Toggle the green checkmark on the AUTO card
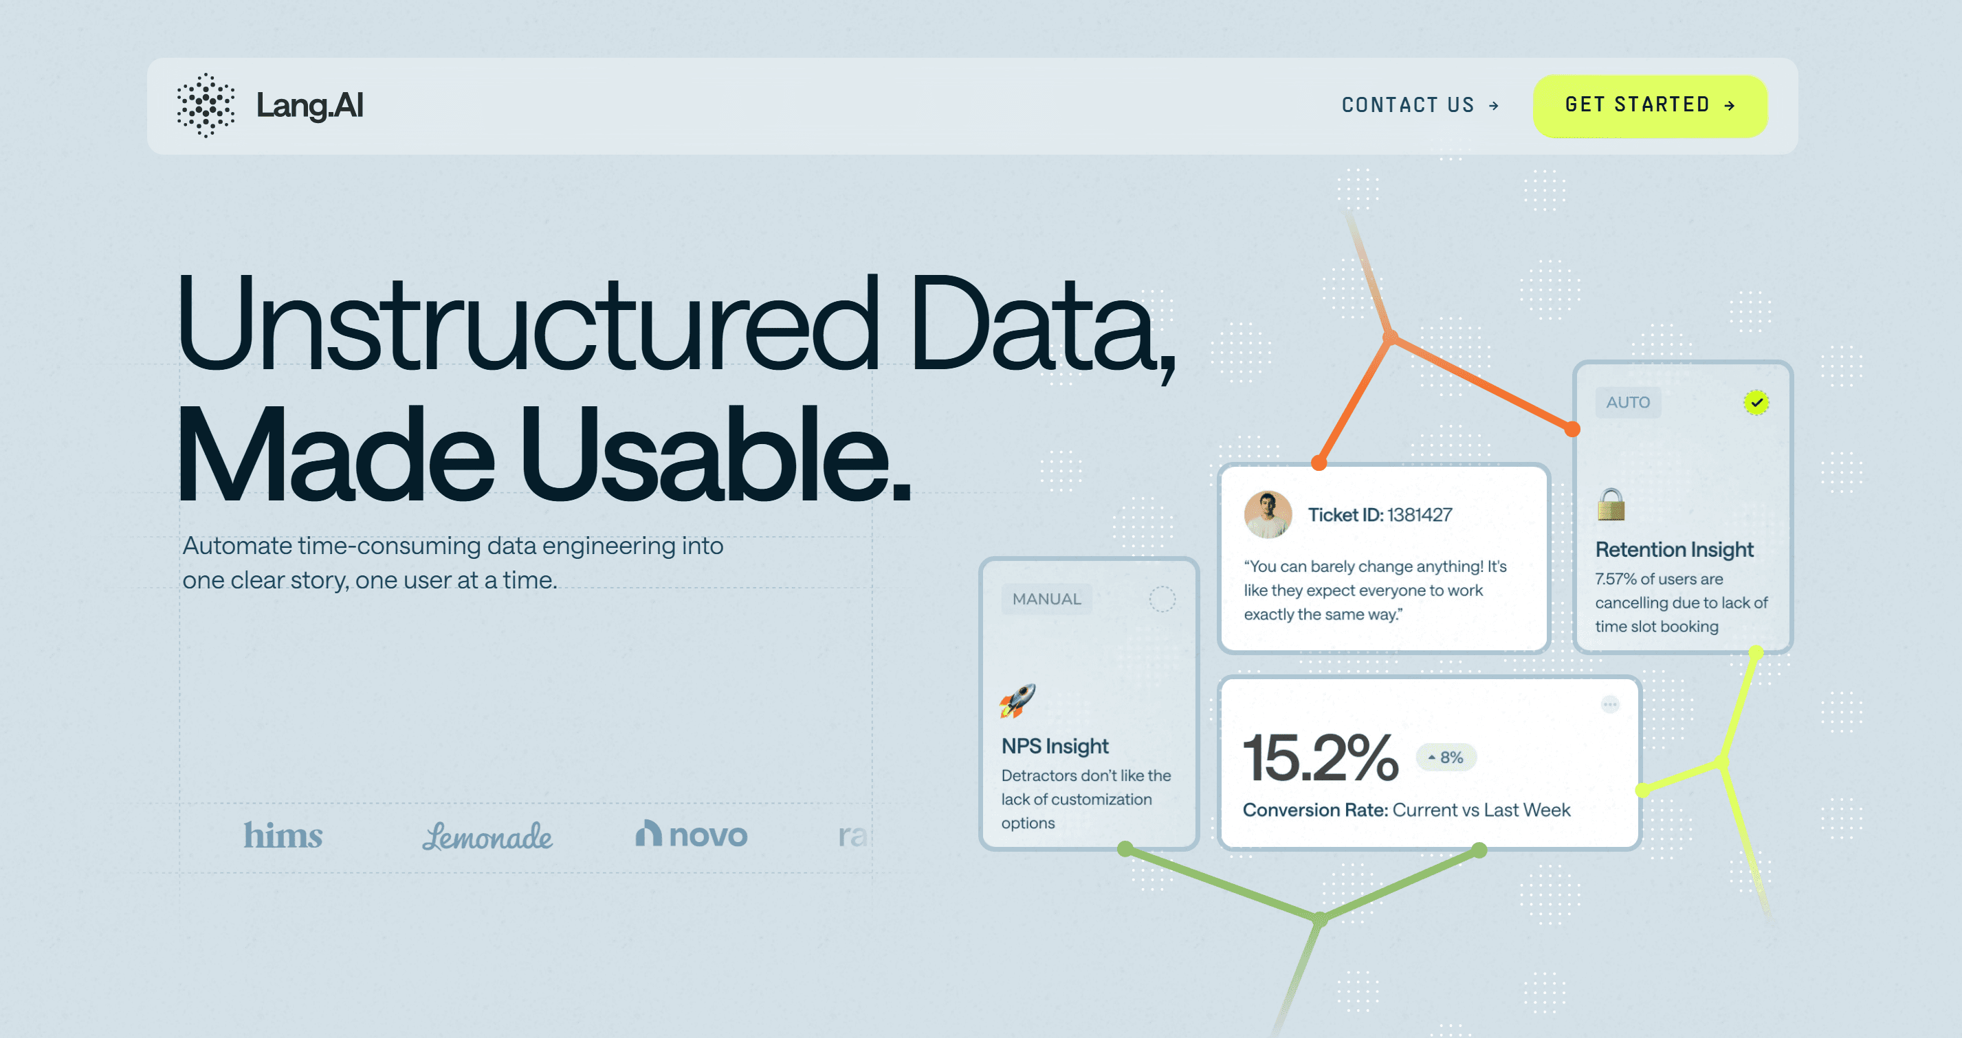This screenshot has height=1038, width=1962. coord(1756,402)
